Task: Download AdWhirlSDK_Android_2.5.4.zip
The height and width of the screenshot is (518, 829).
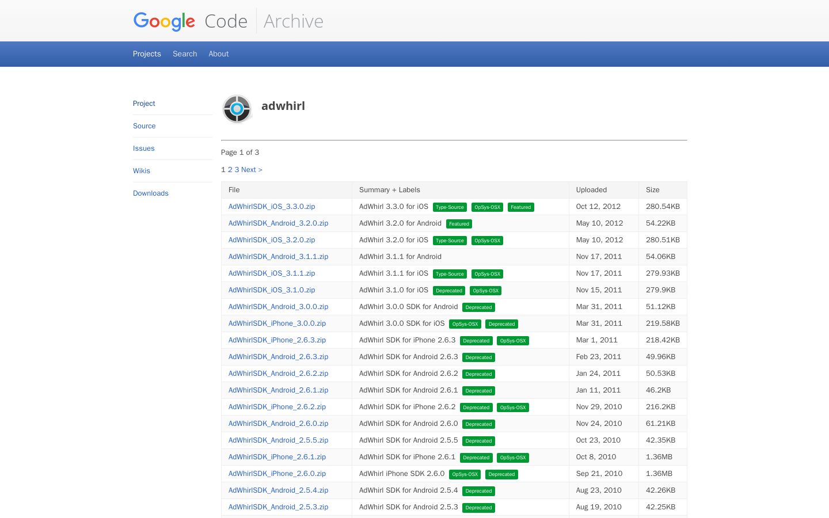Action: pos(279,490)
